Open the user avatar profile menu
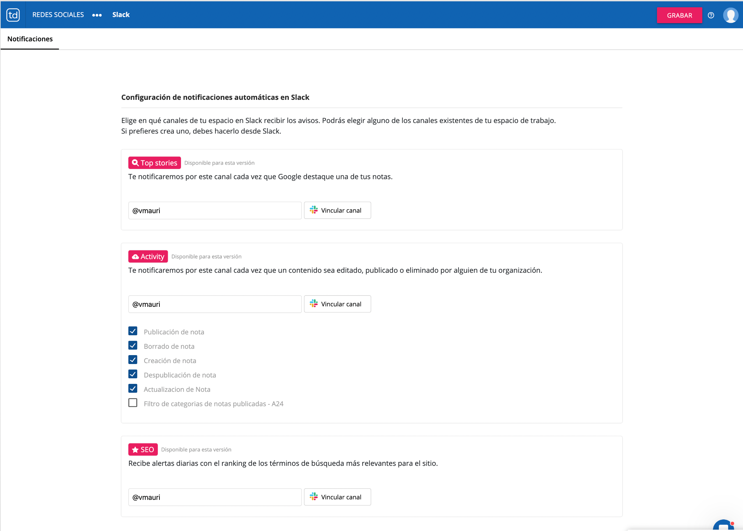This screenshot has height=531, width=743. tap(730, 15)
